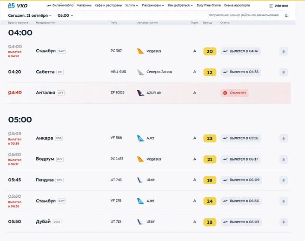
Task: Click Utair logo in UT 743 row
Action: pos(140,180)
